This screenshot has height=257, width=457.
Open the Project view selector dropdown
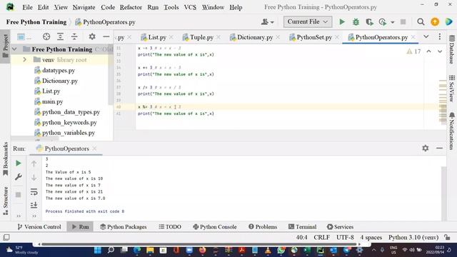click(24, 36)
